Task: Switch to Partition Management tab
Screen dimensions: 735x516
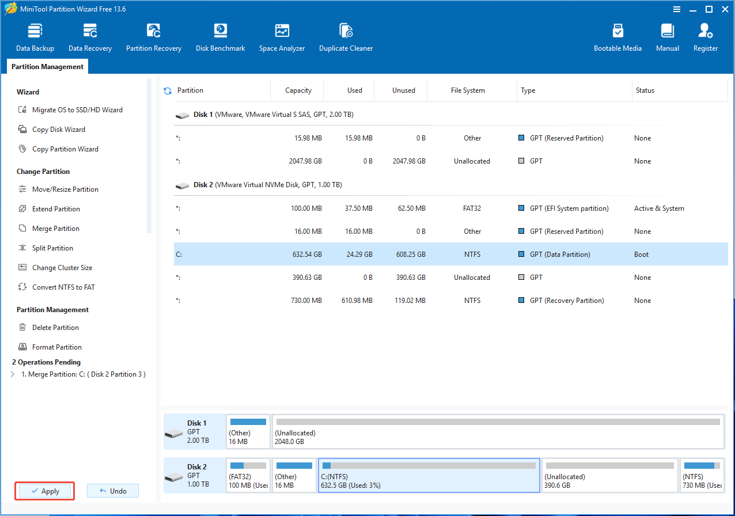Action: point(47,67)
